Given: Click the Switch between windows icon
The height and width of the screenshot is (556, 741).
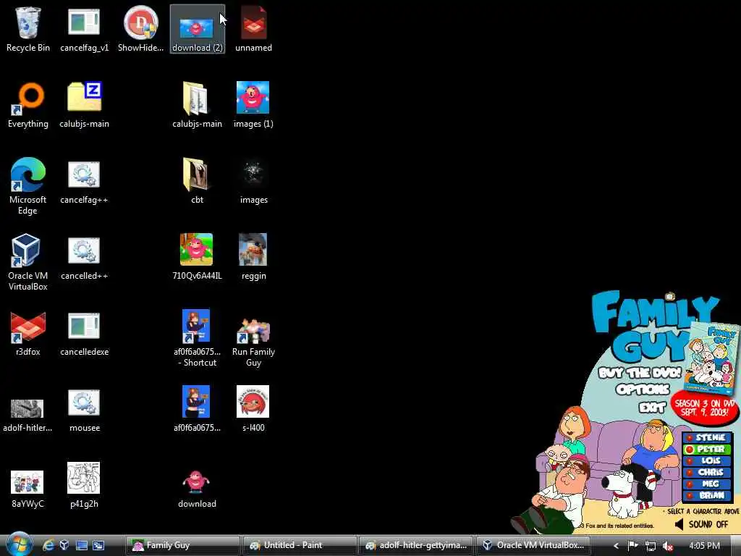Looking at the screenshot, I should pos(98,545).
